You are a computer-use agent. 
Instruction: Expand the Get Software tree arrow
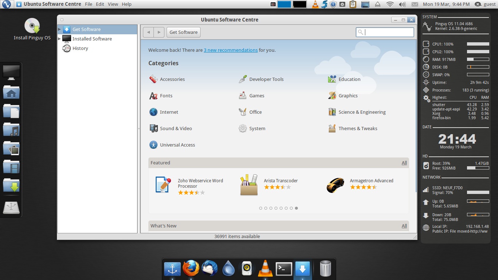59,29
